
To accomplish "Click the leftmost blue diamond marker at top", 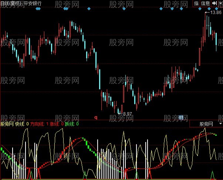I will coord(37,8).
